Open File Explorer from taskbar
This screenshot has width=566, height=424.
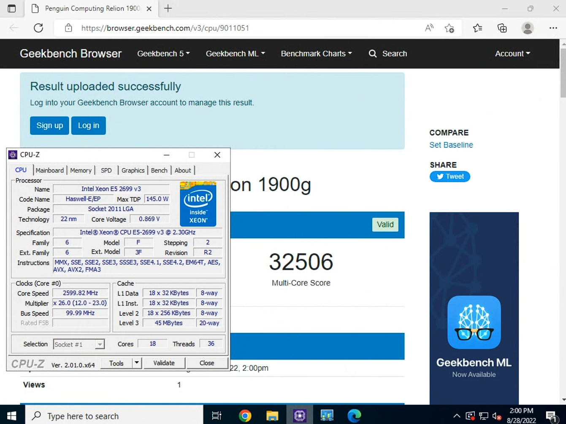click(x=272, y=416)
